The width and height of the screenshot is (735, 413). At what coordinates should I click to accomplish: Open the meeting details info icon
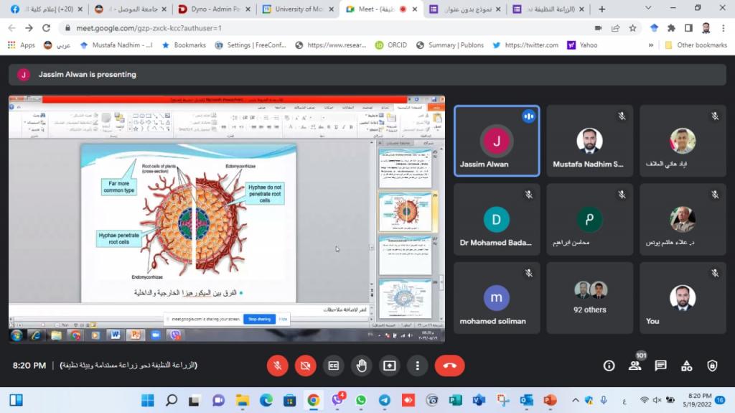609,366
